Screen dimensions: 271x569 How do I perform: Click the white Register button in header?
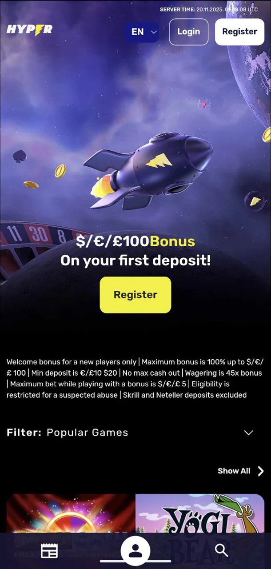tap(239, 32)
